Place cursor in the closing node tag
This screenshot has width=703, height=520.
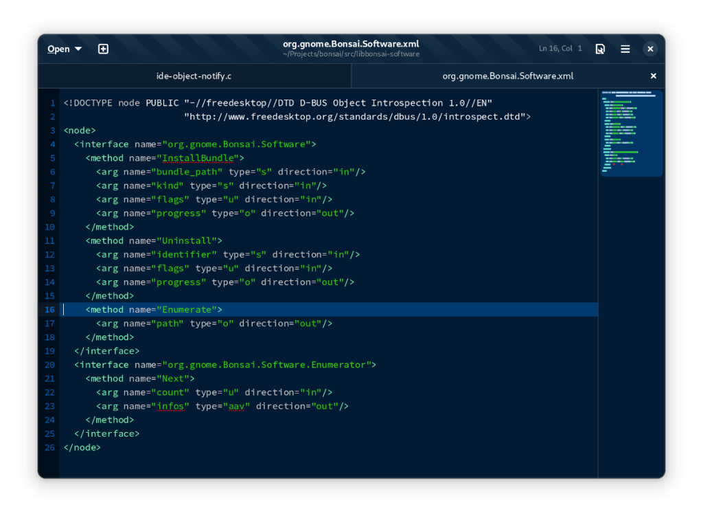(82, 447)
